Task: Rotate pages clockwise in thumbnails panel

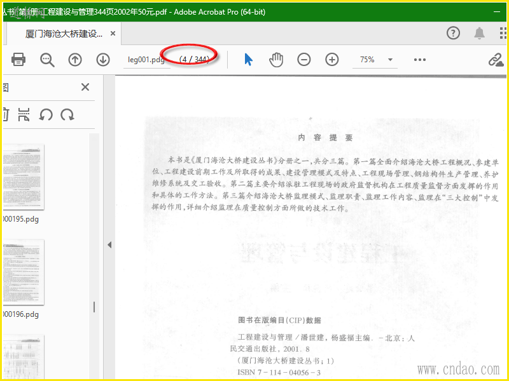Action: pyautogui.click(x=67, y=115)
